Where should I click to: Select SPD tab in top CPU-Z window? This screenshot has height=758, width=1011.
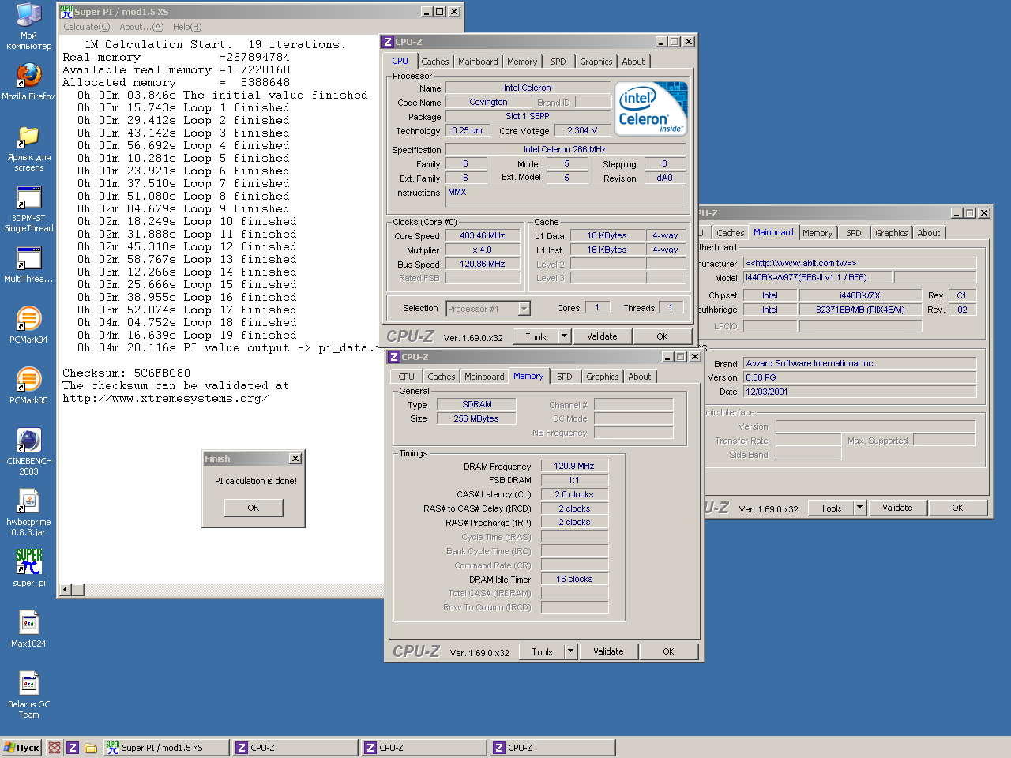[558, 62]
